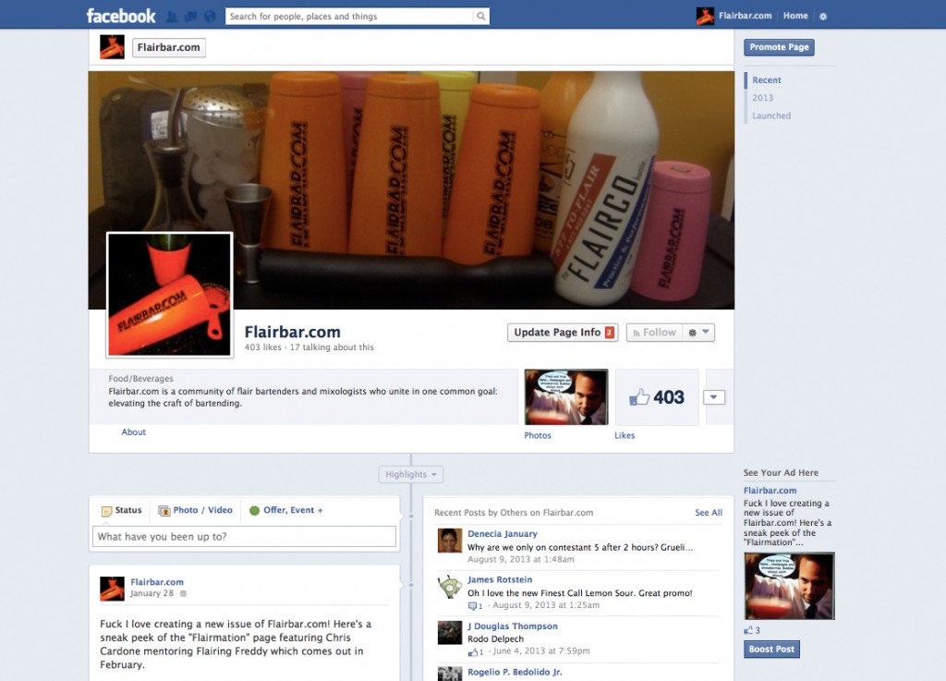946x681 pixels.
Task: Open James Rotstein's name link
Action: tap(500, 579)
